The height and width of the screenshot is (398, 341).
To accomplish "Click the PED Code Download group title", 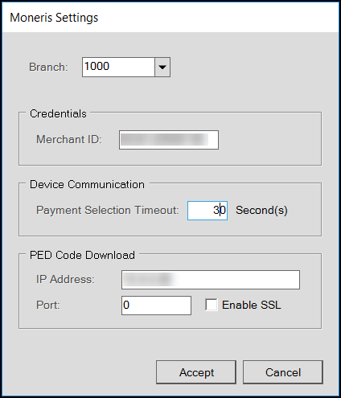I will (x=82, y=255).
